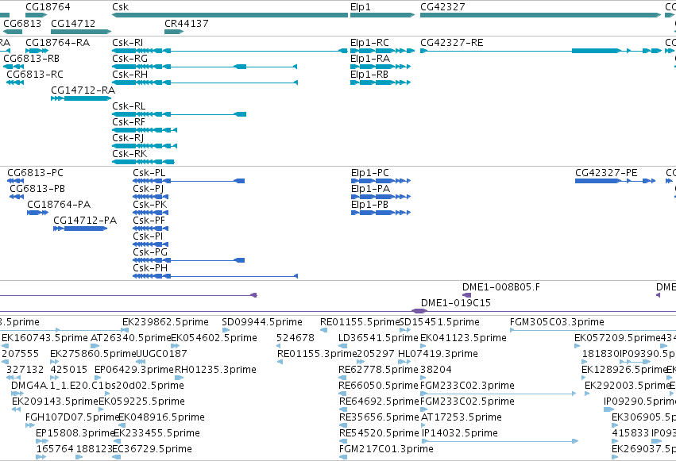Select the Csk-RI transcript label
676x461 pixels.
pos(128,43)
